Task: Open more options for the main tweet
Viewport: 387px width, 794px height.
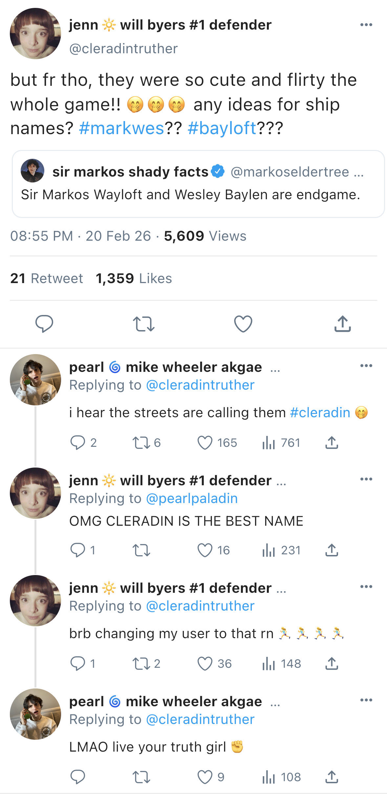Action: tap(366, 25)
